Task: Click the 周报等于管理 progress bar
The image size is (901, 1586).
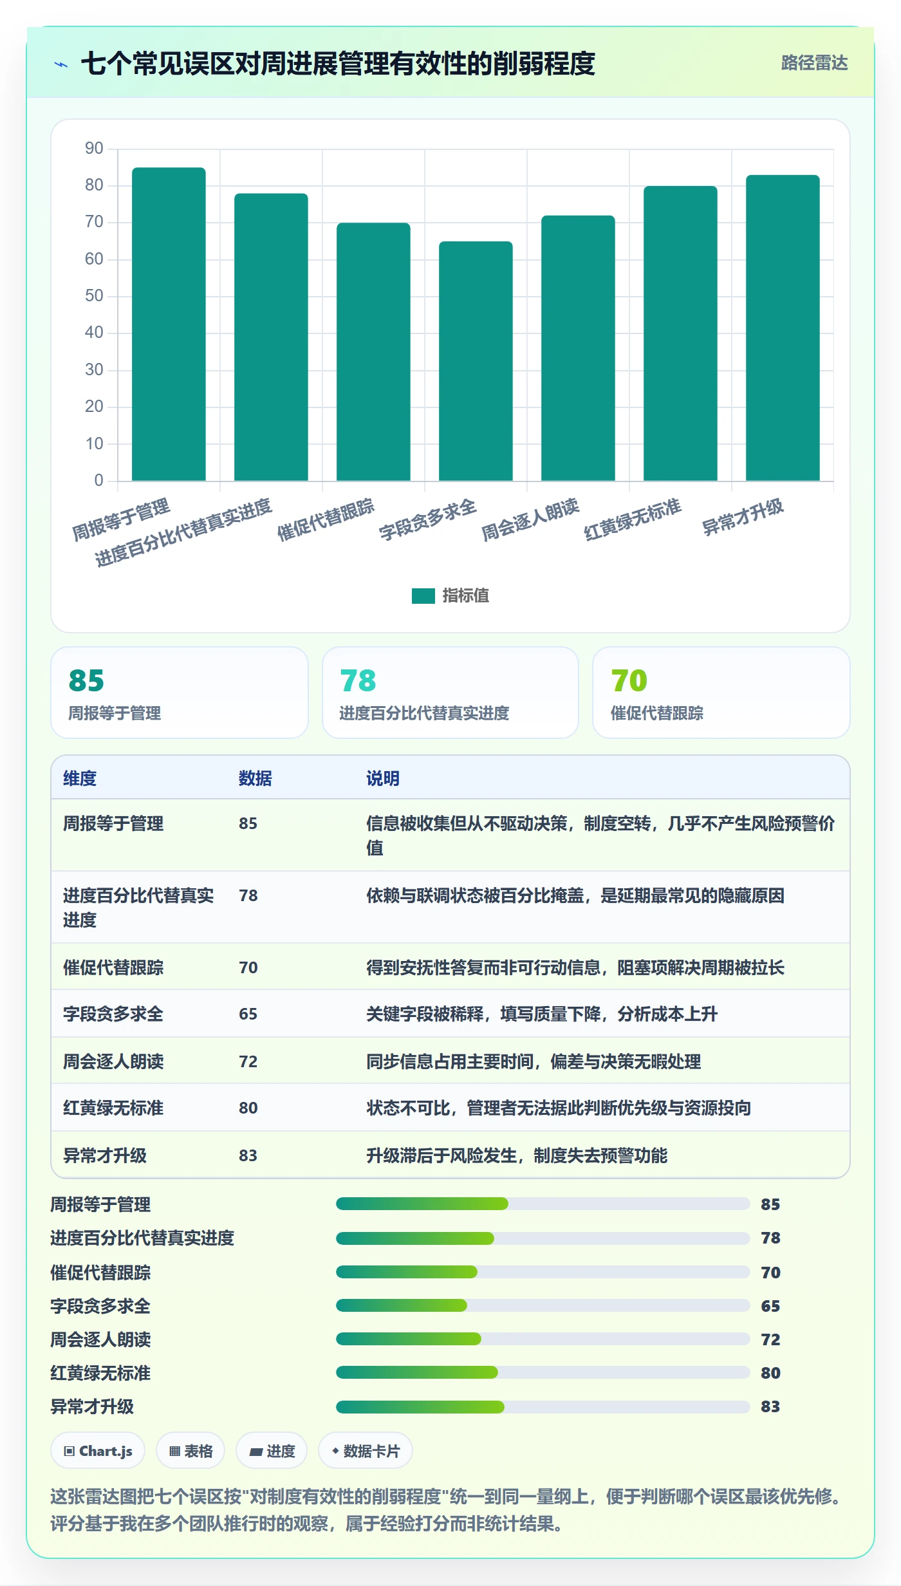Action: coord(543,1204)
